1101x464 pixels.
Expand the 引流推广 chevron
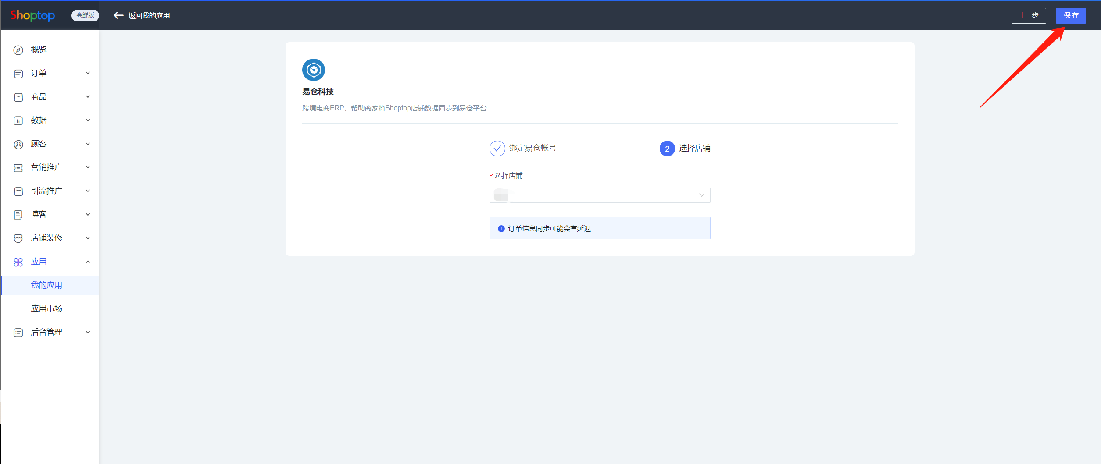(x=88, y=191)
